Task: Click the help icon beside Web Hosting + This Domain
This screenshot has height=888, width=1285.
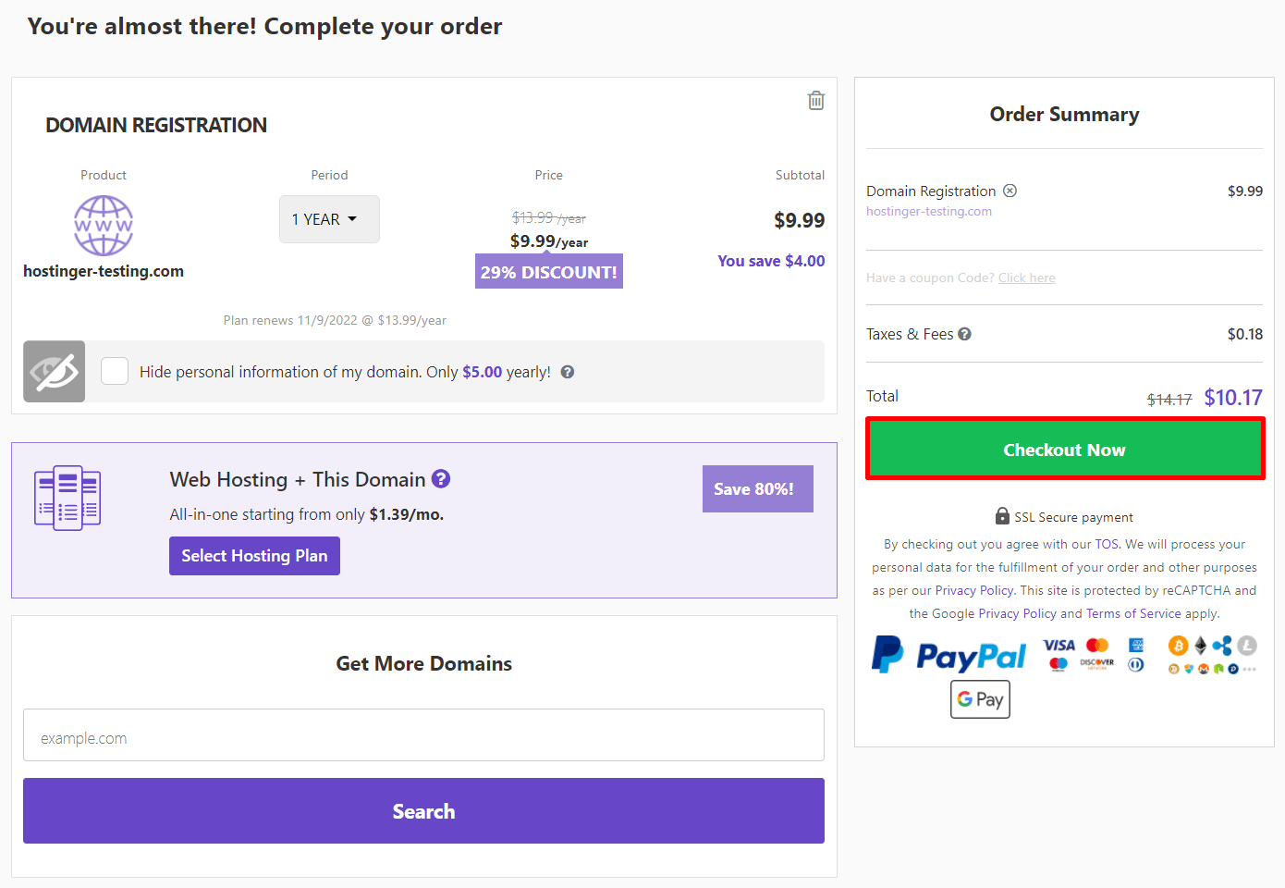Action: [441, 478]
